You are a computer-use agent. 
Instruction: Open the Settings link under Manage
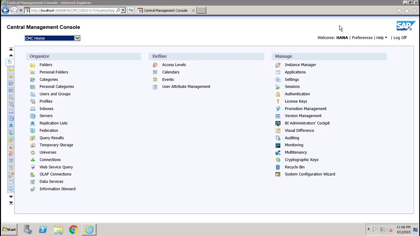pyautogui.click(x=292, y=80)
